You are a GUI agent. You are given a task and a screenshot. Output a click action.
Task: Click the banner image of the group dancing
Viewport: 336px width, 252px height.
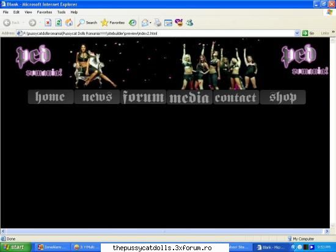(x=219, y=65)
